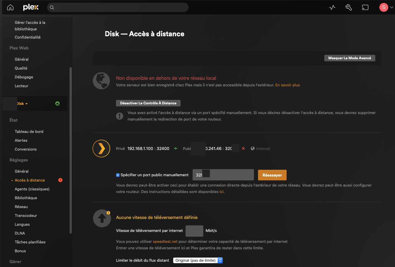Image resolution: width=395 pixels, height=267 pixels.
Task: Click the Gérer section header
Action: (x=15, y=262)
